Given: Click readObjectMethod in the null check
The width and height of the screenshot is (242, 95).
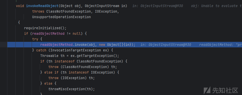Looking at the screenshot, I should click(48, 34).
